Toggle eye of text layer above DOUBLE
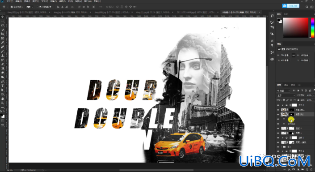 (x=278, y=119)
